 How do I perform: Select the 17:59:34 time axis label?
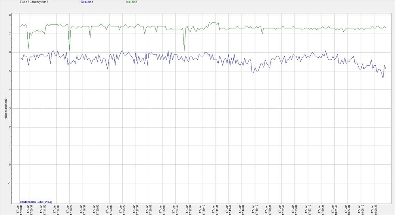(323, 209)
